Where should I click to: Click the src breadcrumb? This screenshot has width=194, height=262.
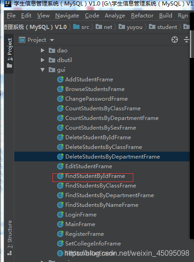point(81,27)
